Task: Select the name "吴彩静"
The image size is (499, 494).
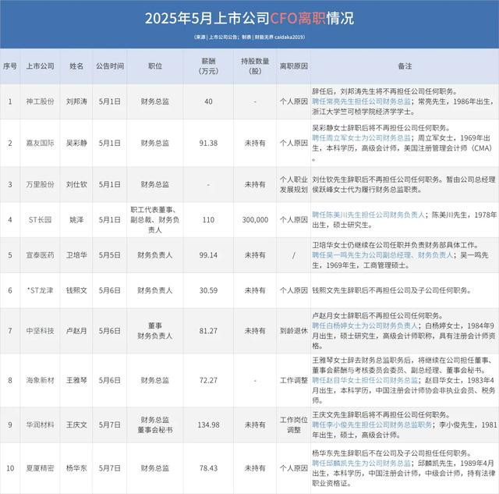Action: 76,143
